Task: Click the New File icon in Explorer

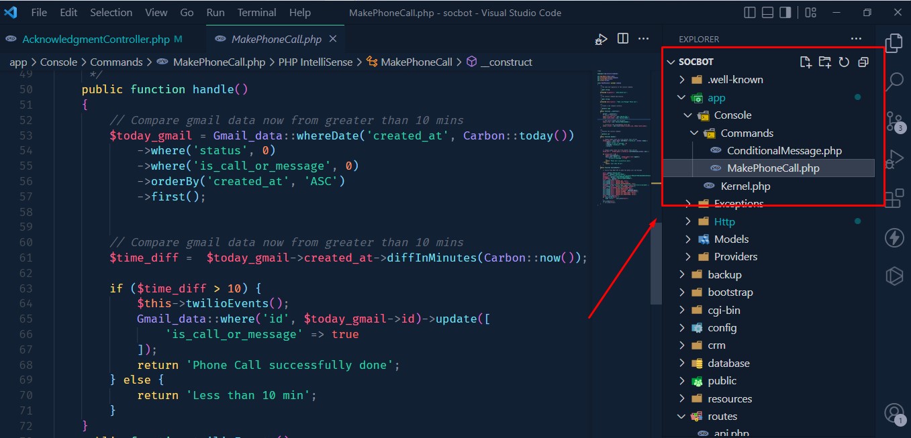Action: pyautogui.click(x=806, y=62)
